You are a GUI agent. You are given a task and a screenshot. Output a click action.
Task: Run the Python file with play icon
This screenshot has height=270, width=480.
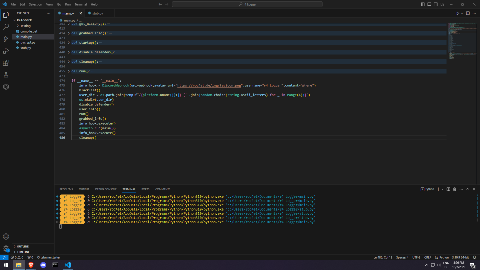(457, 13)
